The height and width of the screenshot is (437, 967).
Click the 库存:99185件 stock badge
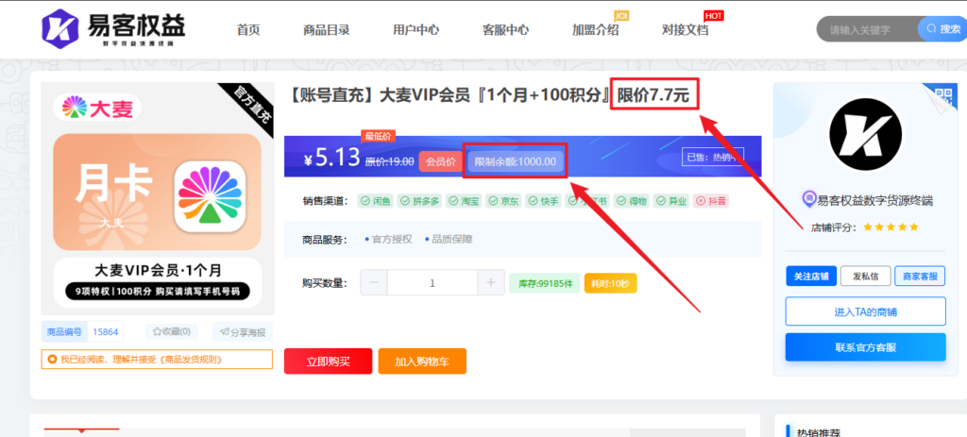coord(545,283)
